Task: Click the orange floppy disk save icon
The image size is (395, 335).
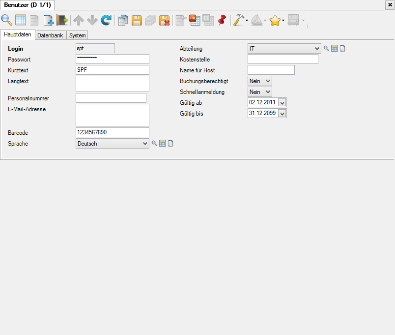Action: (x=137, y=20)
